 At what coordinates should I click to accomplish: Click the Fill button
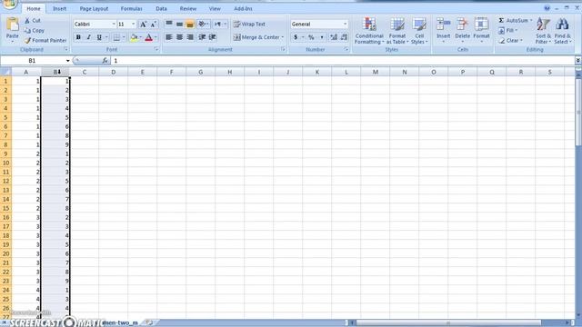pyautogui.click(x=507, y=30)
